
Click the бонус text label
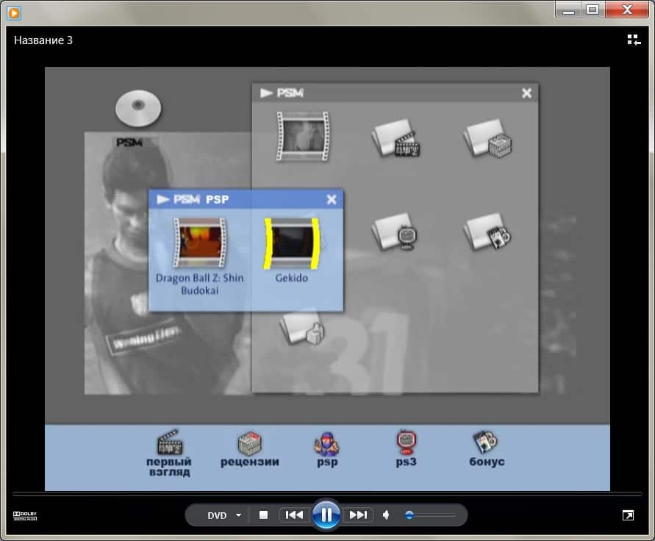487,462
